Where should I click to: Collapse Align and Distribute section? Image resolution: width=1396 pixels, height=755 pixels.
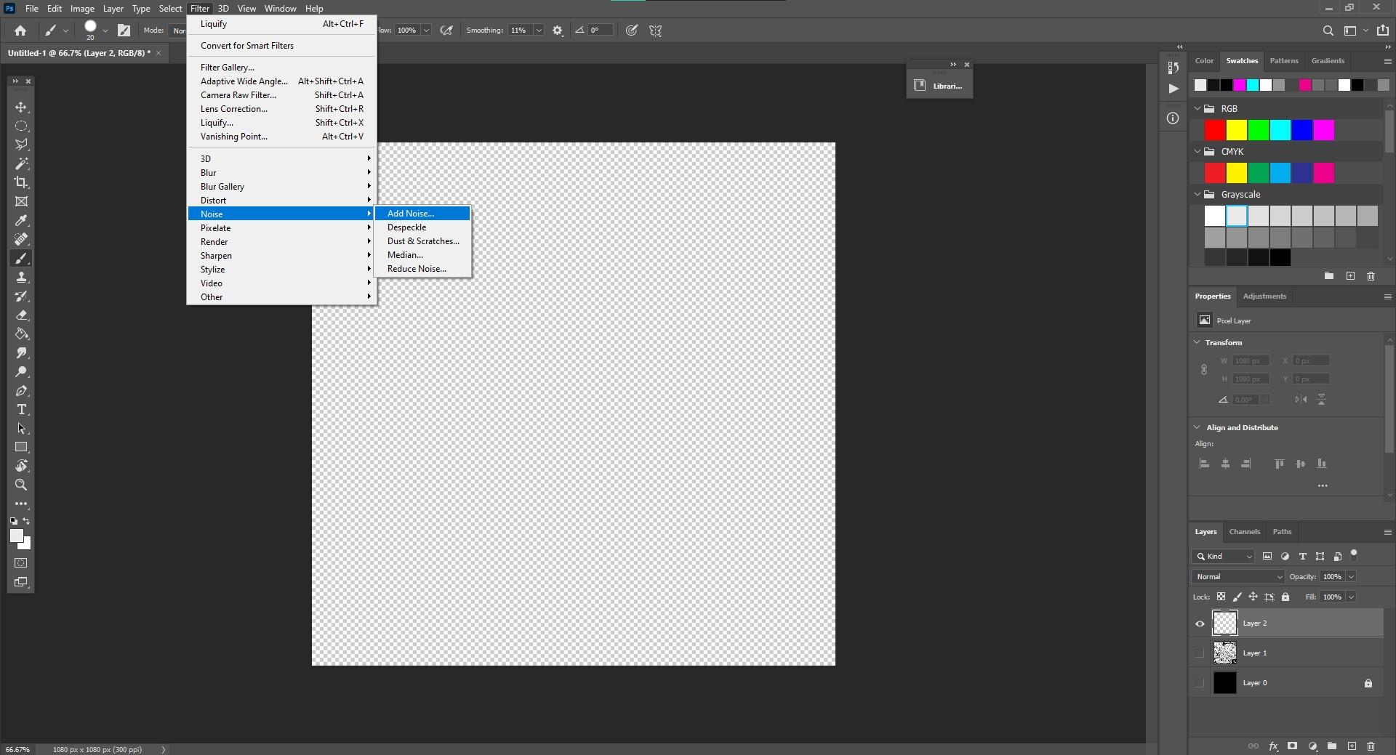tap(1197, 427)
